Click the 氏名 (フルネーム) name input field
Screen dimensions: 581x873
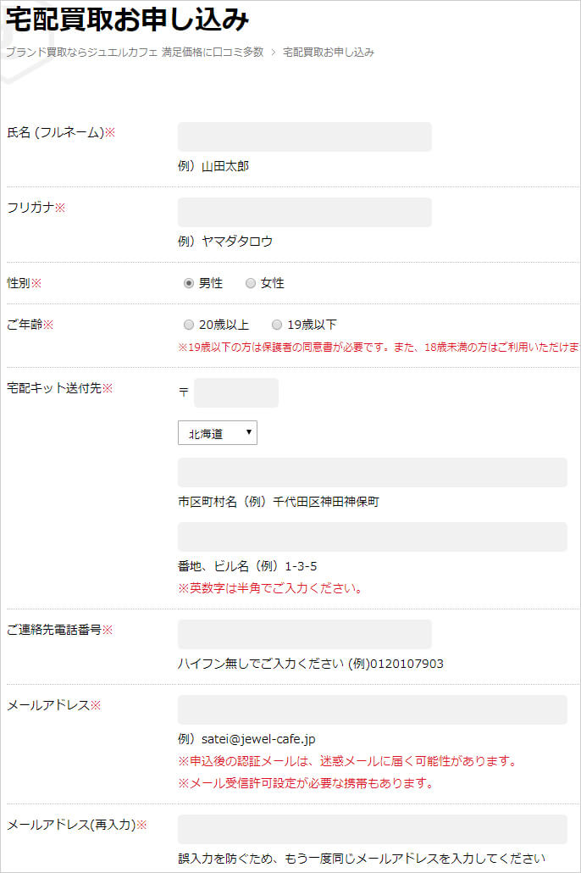(304, 137)
